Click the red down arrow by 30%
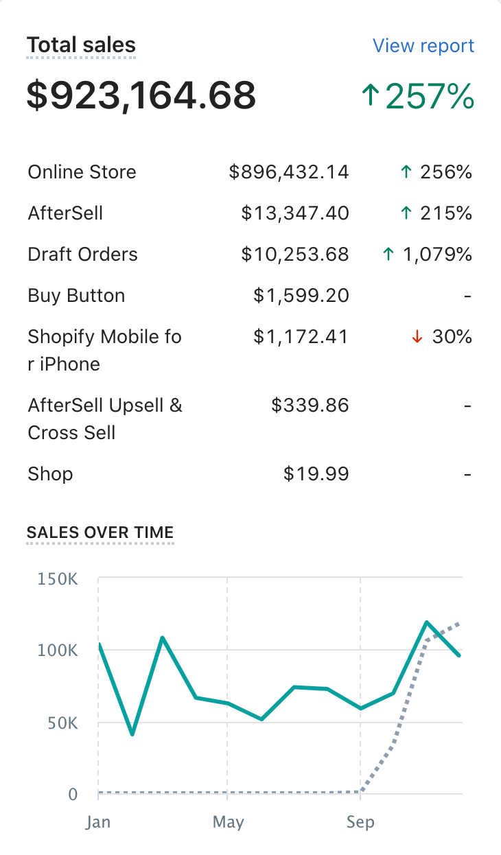Image resolution: width=501 pixels, height=855 pixels. (417, 337)
